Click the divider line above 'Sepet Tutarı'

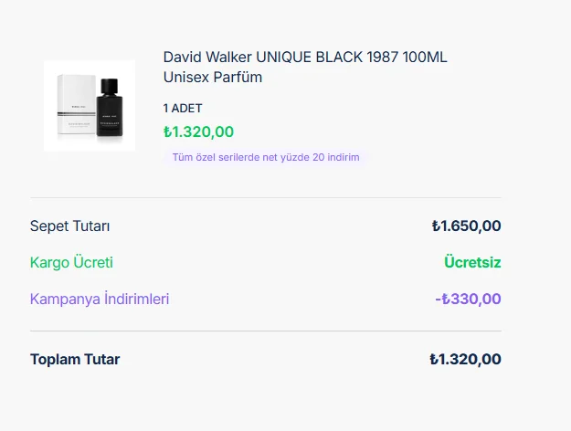tap(265, 197)
